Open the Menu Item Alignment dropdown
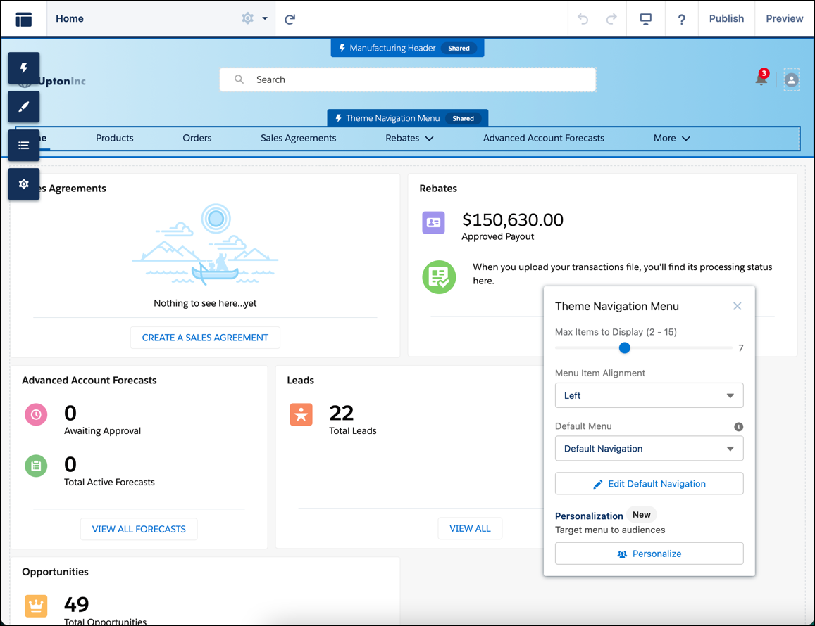This screenshot has width=815, height=626. click(648, 395)
